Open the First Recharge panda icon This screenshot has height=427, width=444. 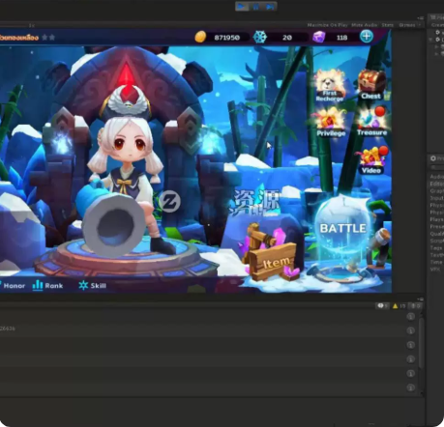[x=330, y=85]
